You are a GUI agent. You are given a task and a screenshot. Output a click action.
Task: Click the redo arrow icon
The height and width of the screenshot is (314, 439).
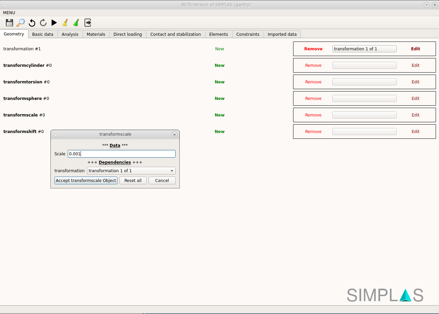click(43, 23)
